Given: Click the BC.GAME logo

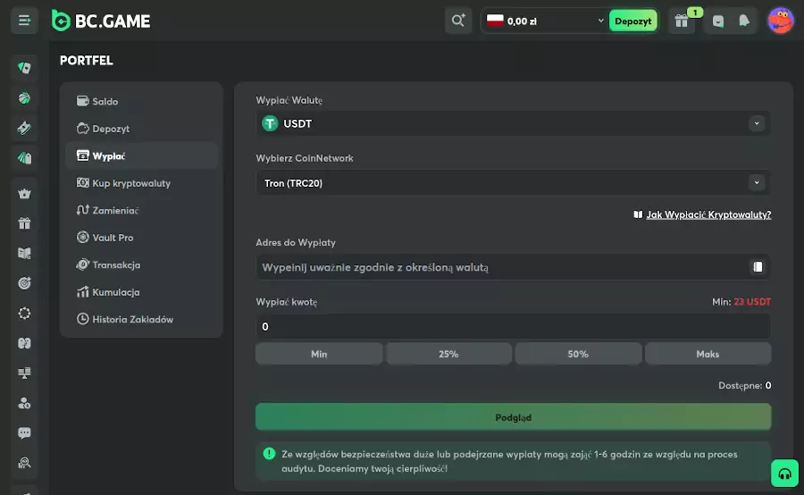Looking at the screenshot, I should tap(101, 21).
